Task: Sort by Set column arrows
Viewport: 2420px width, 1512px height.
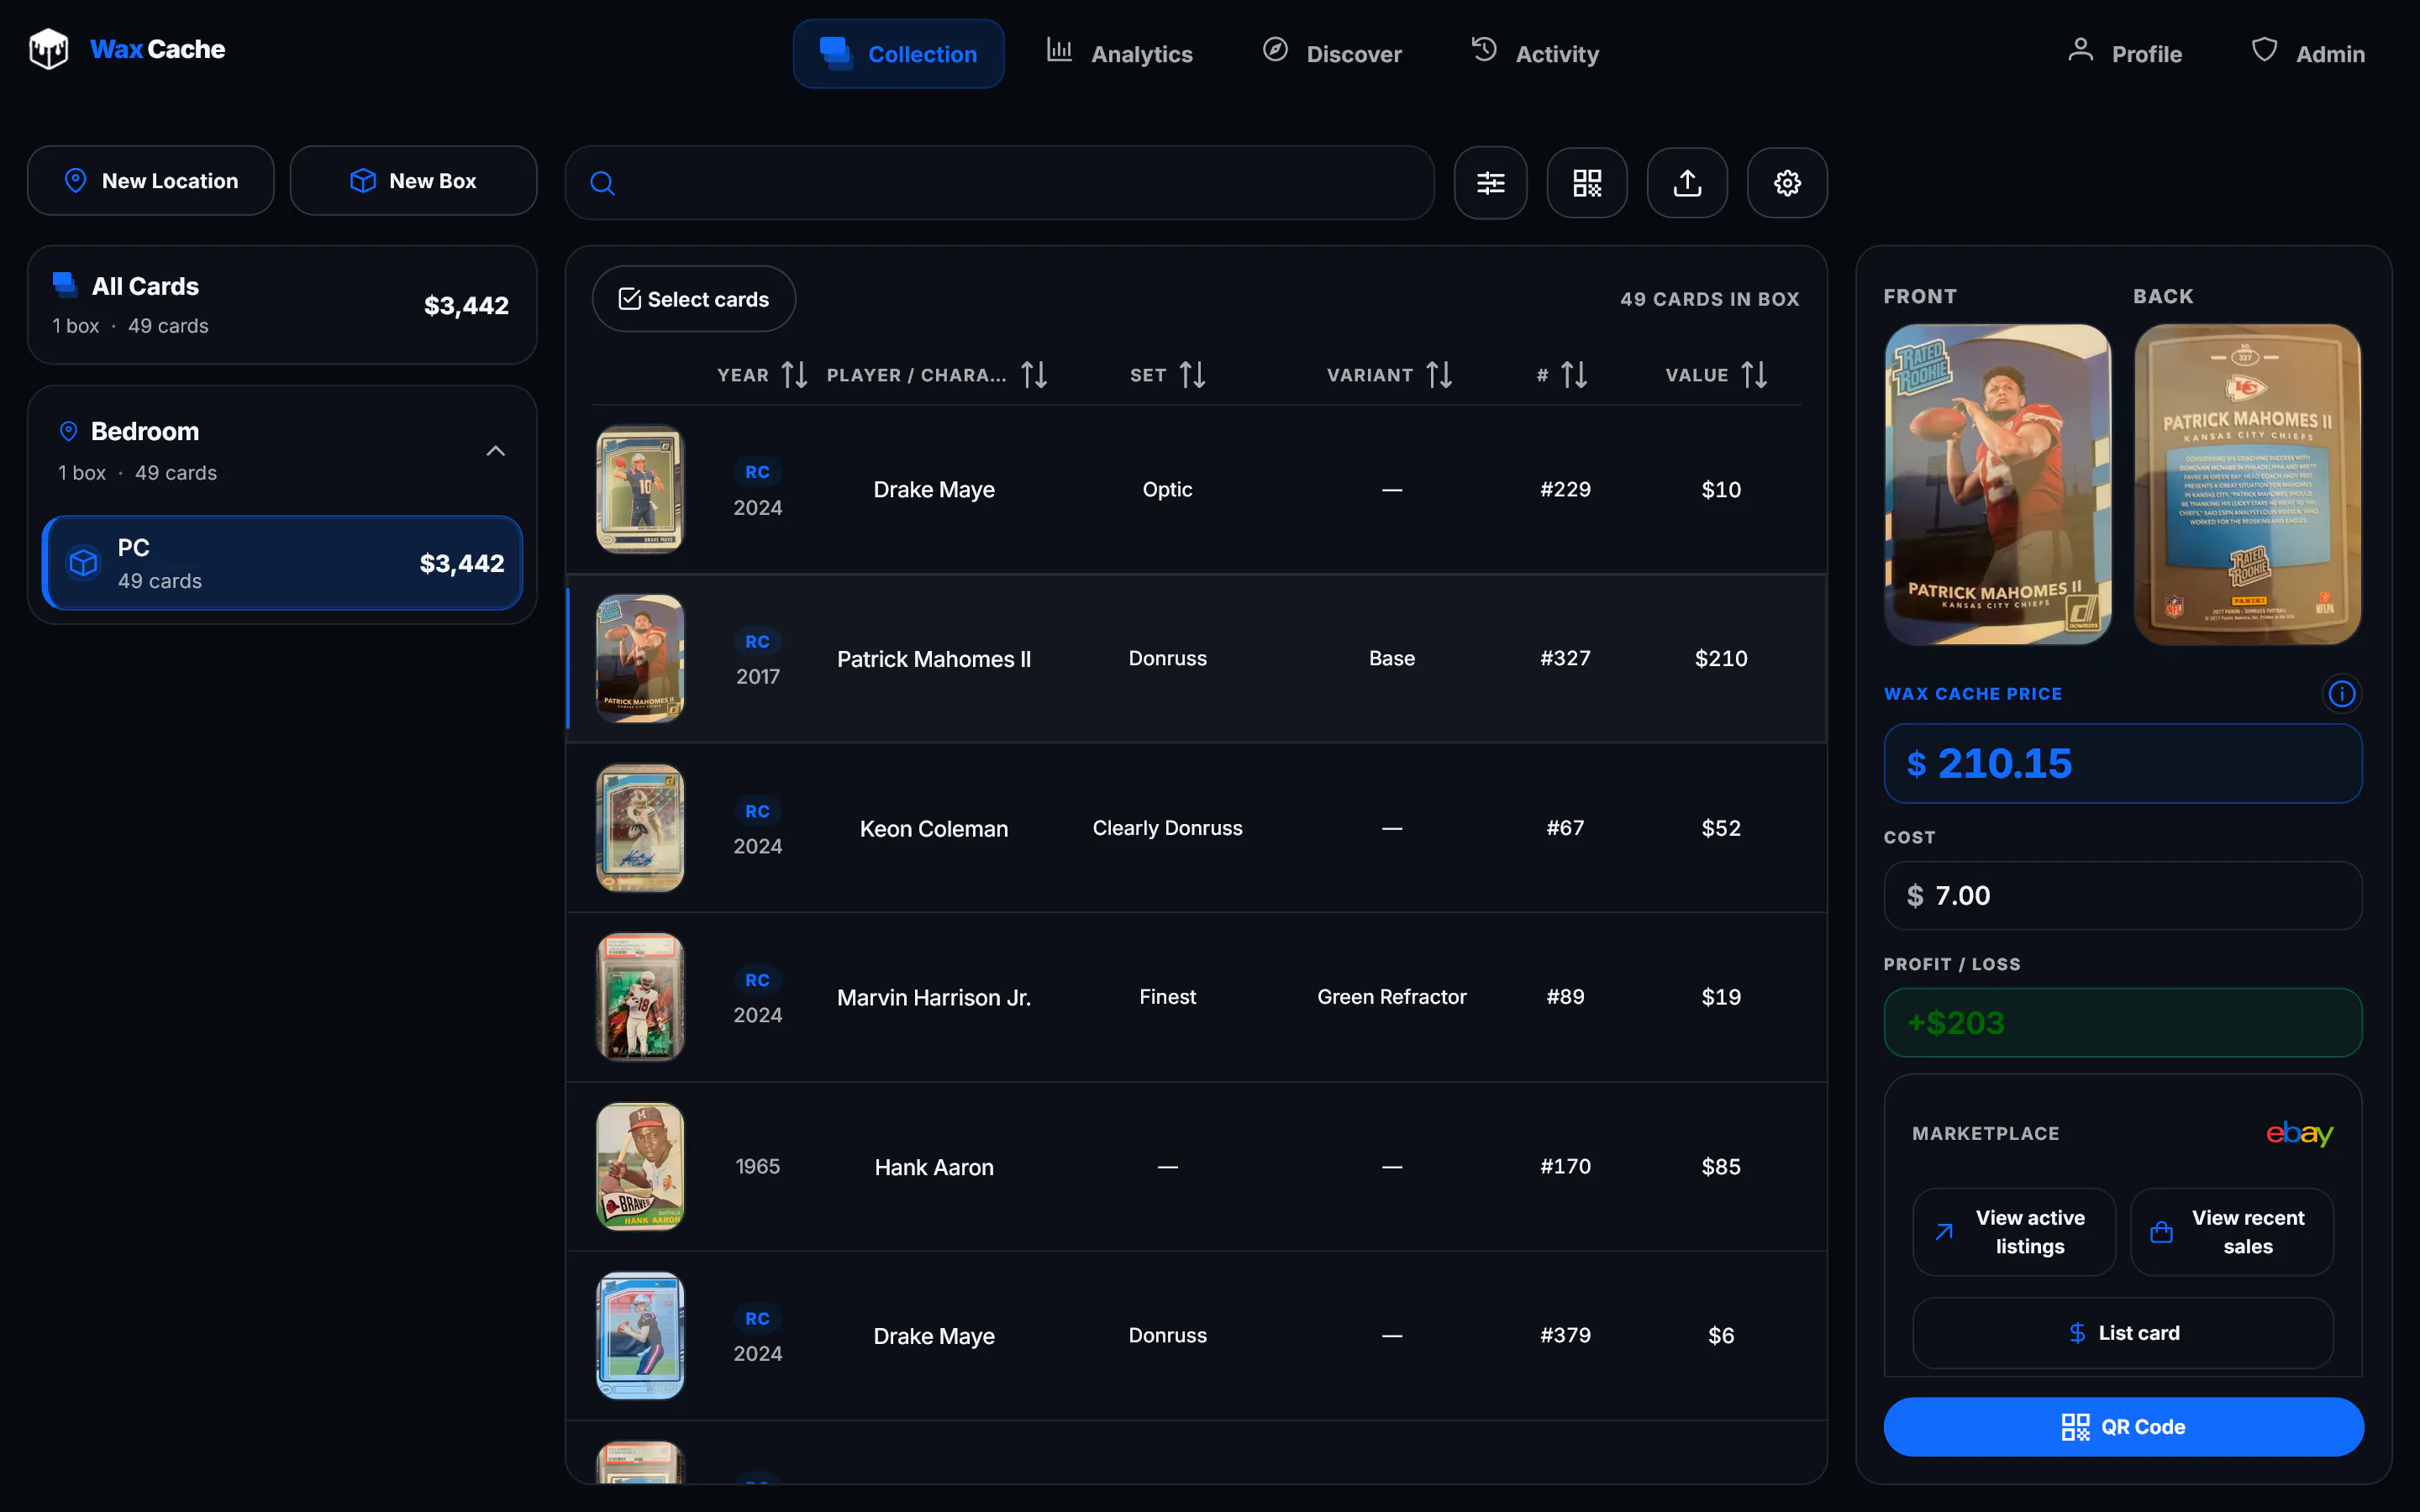Action: pyautogui.click(x=1192, y=375)
